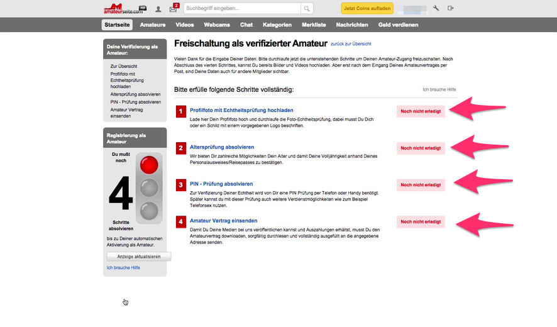Click the magnifier search button

(x=307, y=8)
